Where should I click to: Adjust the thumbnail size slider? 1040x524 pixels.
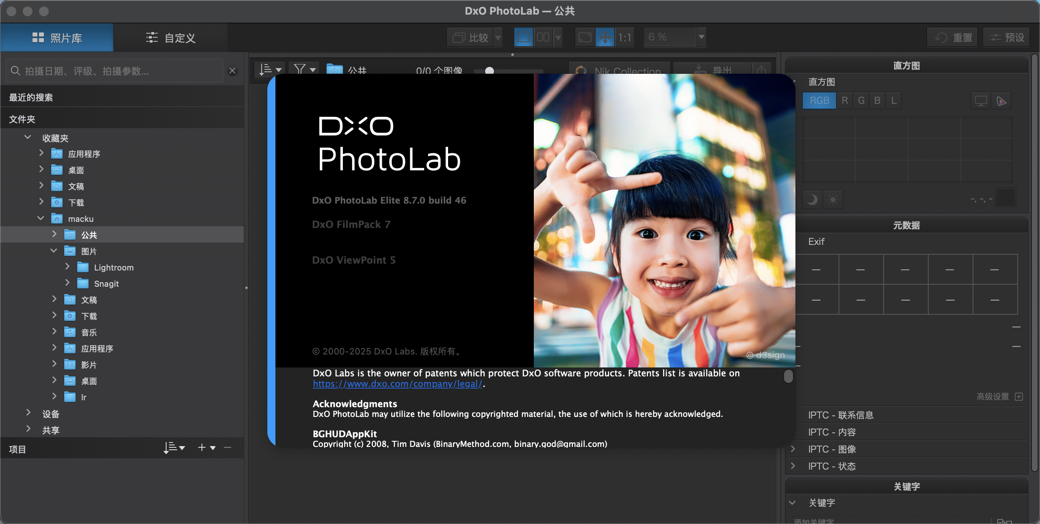coord(490,71)
